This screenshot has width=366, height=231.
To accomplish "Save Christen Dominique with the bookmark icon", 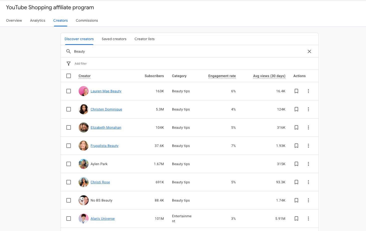I will click(296, 109).
